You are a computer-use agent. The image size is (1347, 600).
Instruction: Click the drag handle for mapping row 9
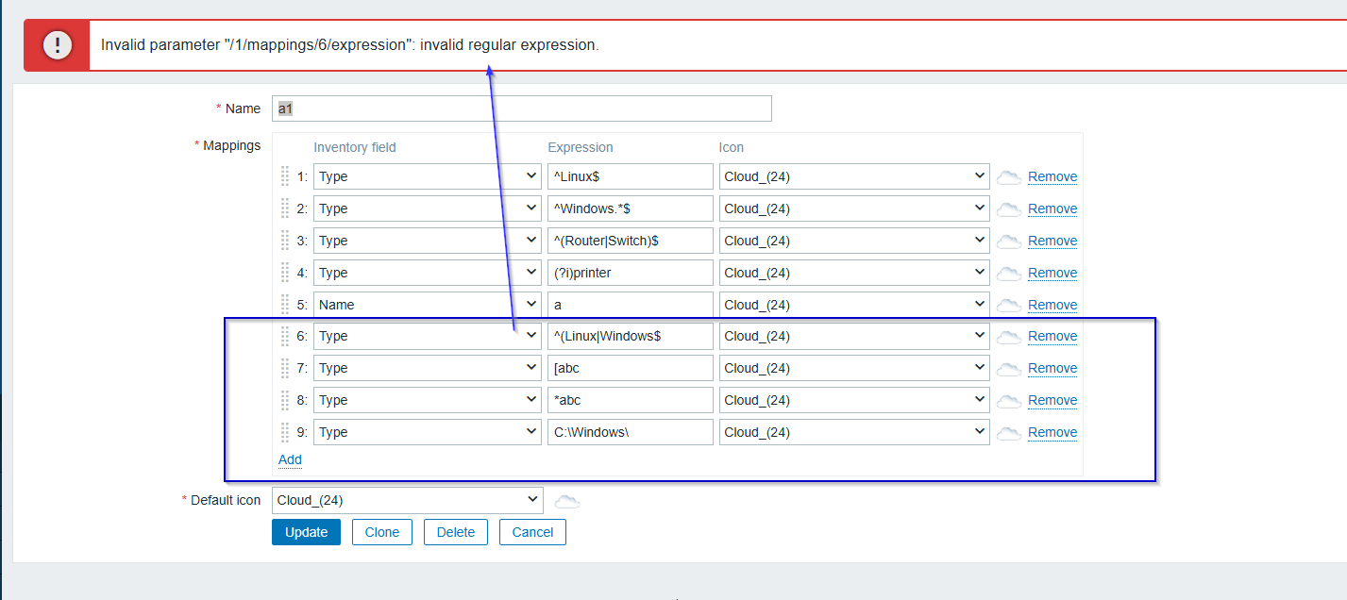(x=285, y=432)
